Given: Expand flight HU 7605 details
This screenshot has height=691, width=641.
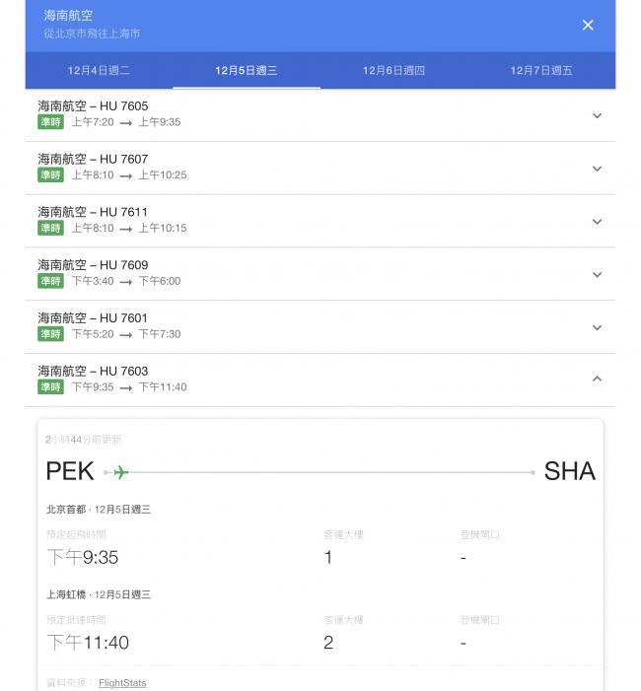Looking at the screenshot, I should [597, 115].
